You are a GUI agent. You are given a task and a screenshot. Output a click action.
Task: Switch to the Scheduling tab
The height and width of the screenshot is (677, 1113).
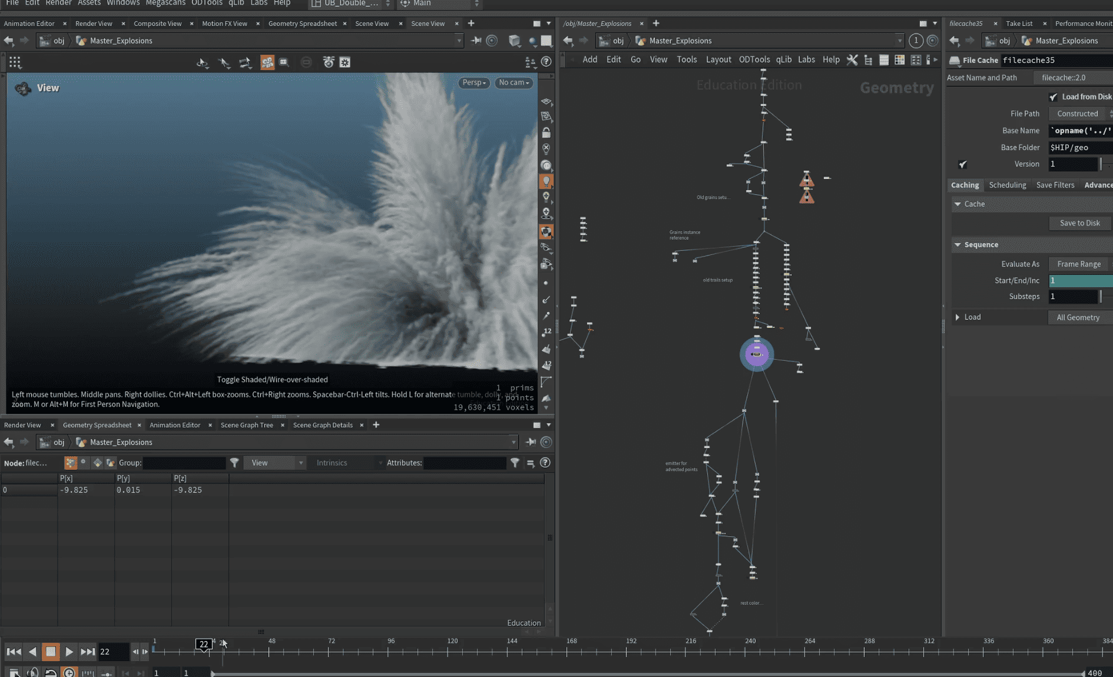[1007, 185]
